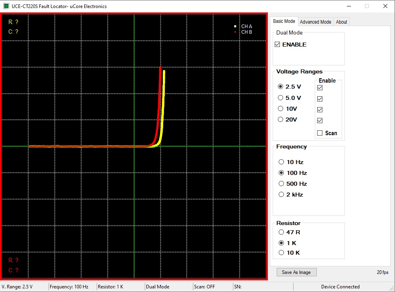The image size is (395, 292).
Task: Choose the 10 K resistor option
Action: pyautogui.click(x=281, y=253)
